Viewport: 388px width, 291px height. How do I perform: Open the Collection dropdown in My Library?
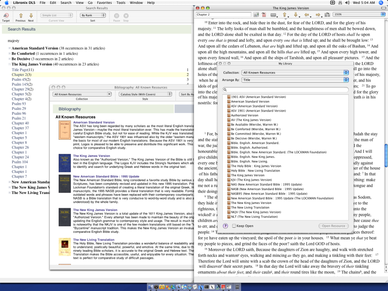click(295, 73)
